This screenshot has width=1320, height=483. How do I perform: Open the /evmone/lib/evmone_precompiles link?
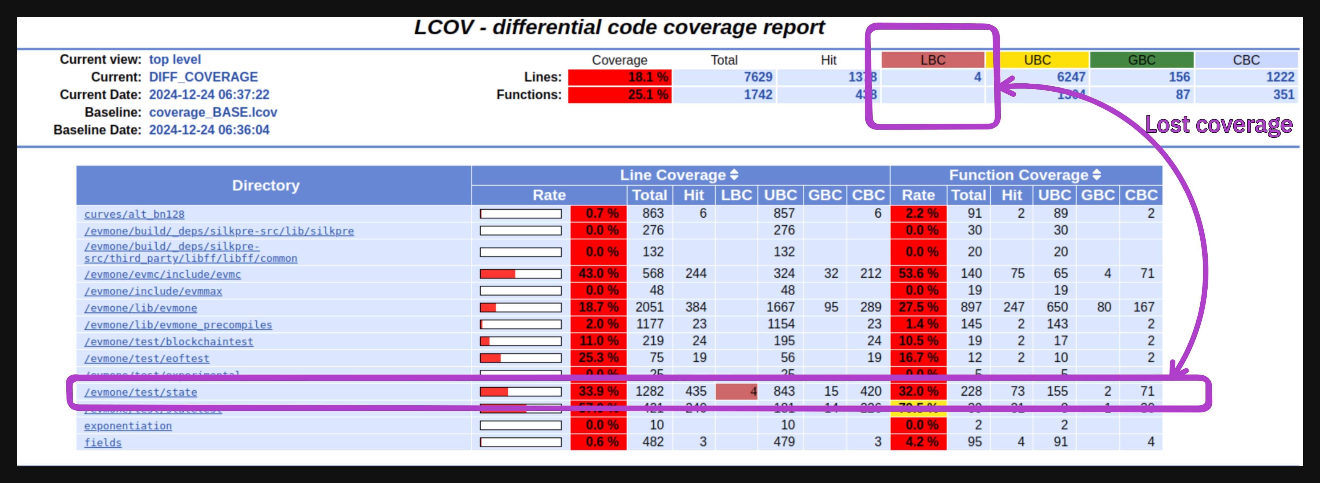click(x=178, y=325)
